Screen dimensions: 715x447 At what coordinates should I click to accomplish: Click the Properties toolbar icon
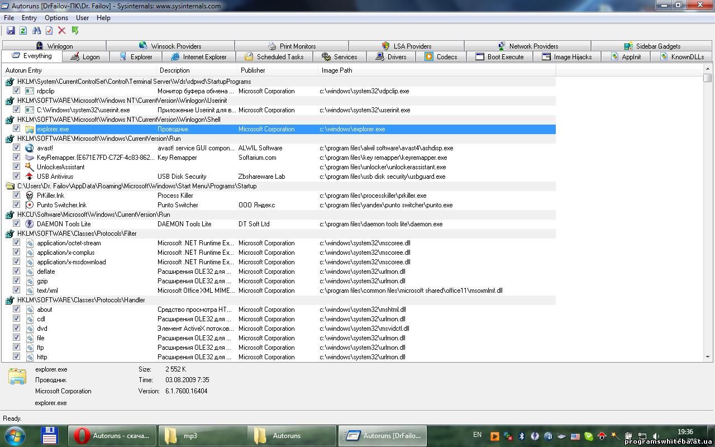[49, 31]
